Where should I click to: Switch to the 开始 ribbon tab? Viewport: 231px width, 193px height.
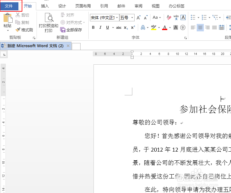coord(28,6)
